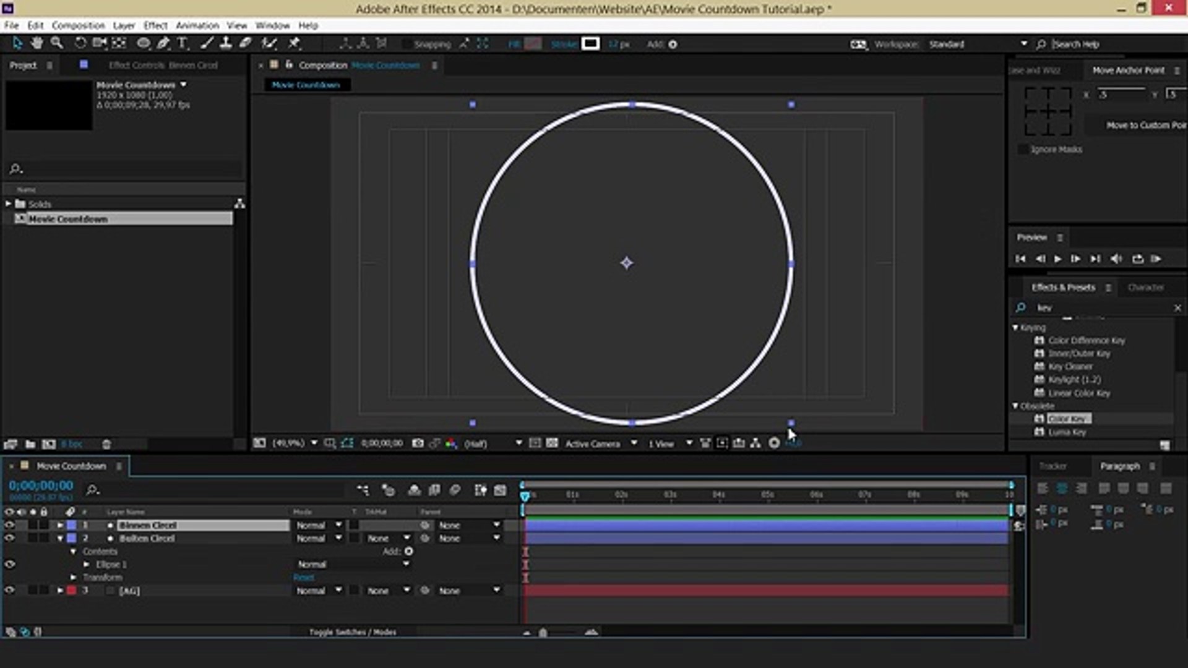The image size is (1188, 668).
Task: Click the snapshot camera icon in viewer
Action: 418,443
